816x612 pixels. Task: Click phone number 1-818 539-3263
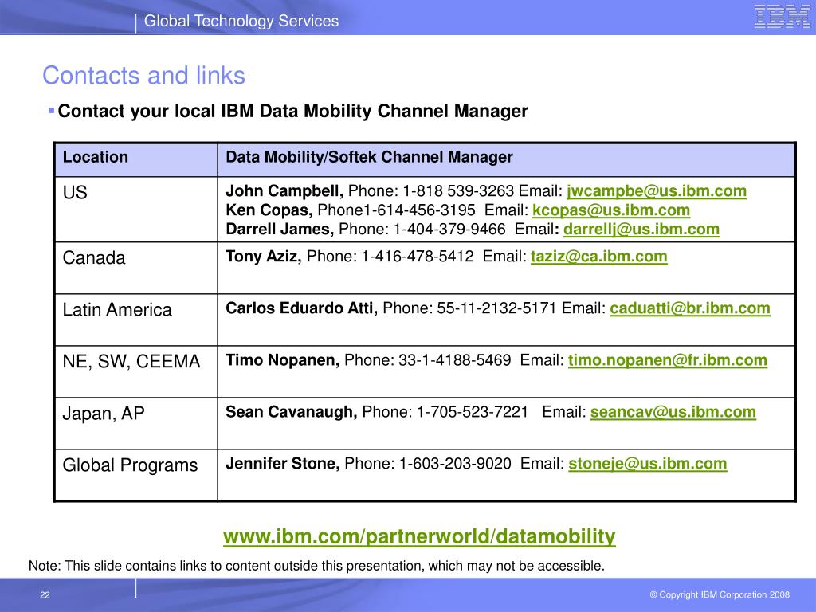click(x=458, y=191)
